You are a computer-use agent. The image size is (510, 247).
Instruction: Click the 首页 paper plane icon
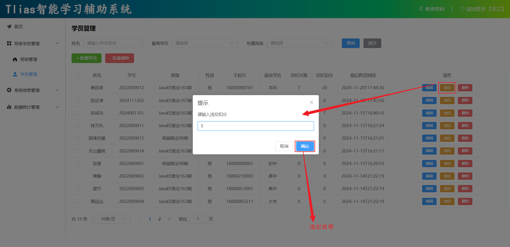point(9,27)
